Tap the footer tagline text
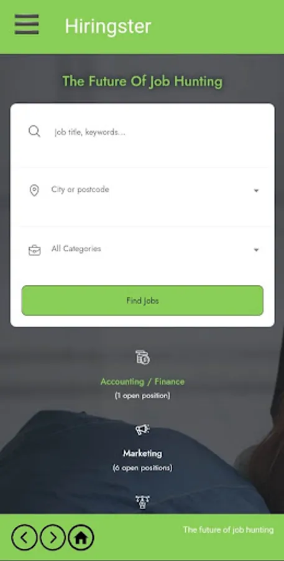Image resolution: width=284 pixels, height=561 pixels. [x=228, y=530]
